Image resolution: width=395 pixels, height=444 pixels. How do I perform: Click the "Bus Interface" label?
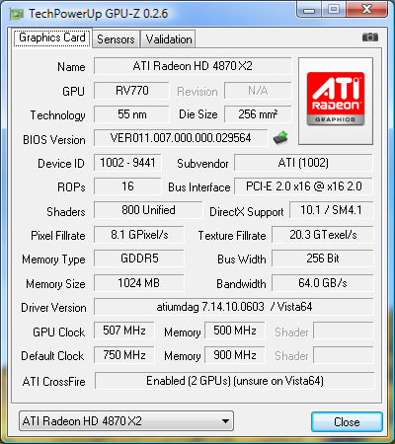coord(199,187)
